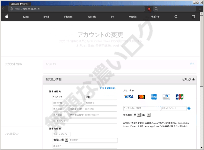This screenshot has height=150, width=204.
Task: Click the セキュリティコード field
Action: point(174,108)
